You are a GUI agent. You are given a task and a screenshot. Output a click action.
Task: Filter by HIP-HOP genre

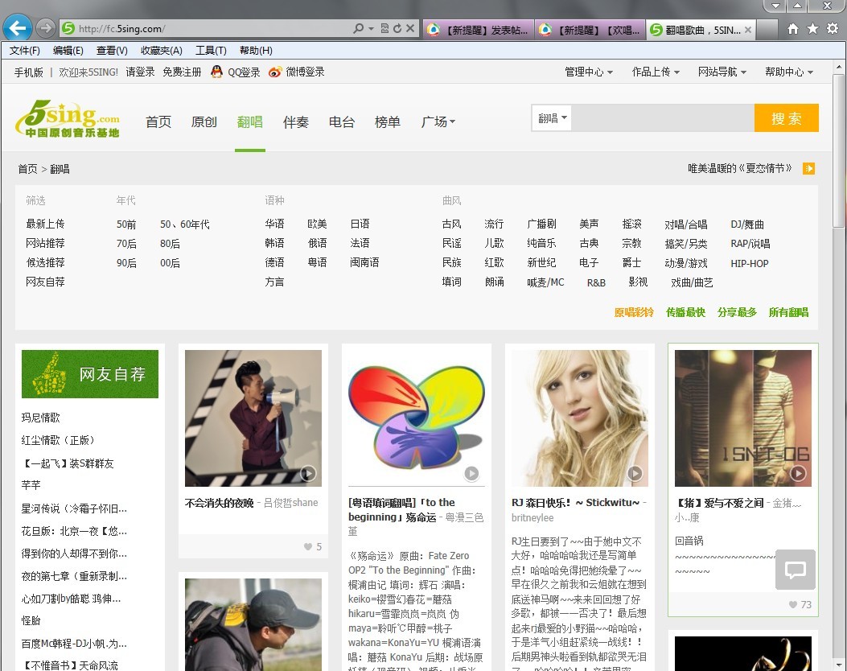749,263
